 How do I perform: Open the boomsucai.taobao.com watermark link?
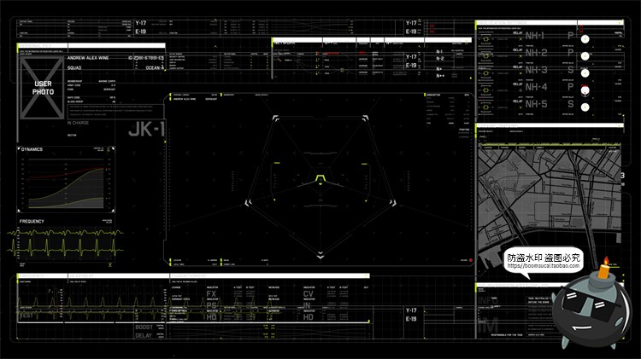coord(547,265)
